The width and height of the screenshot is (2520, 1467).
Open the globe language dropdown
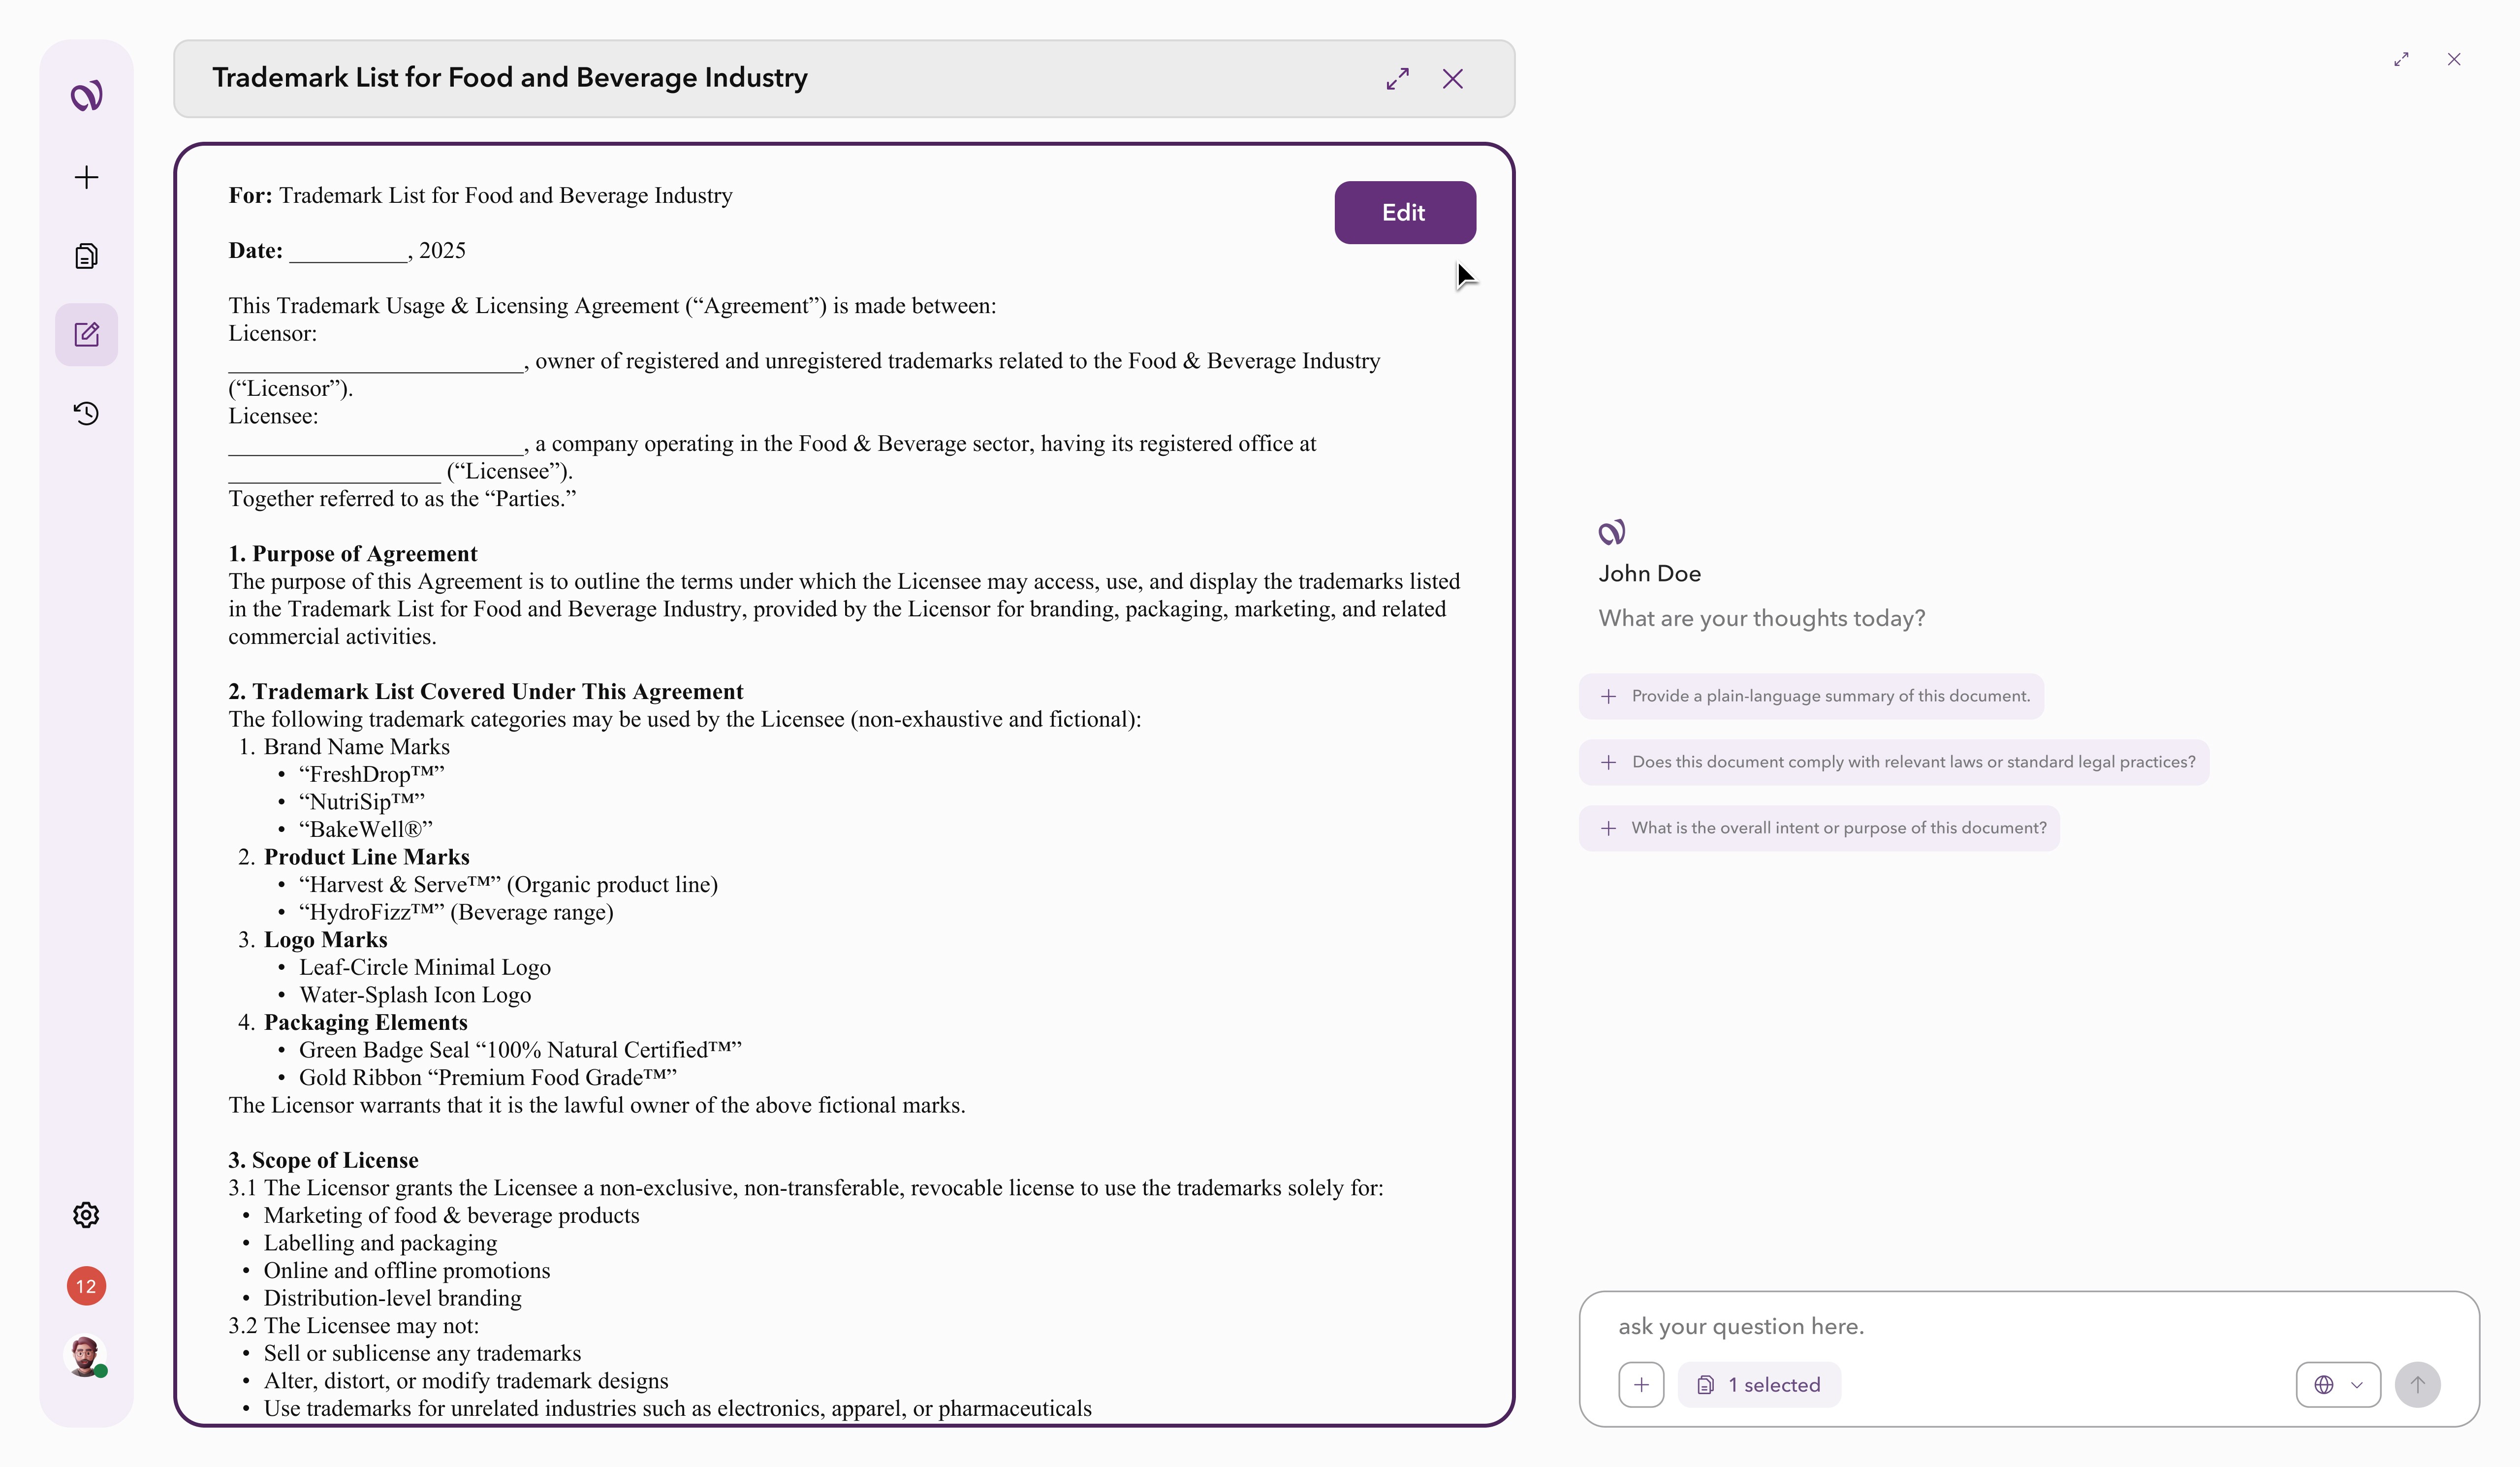[2337, 1385]
